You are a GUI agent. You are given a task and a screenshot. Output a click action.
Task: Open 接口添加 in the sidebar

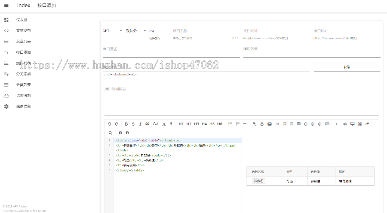point(24,52)
